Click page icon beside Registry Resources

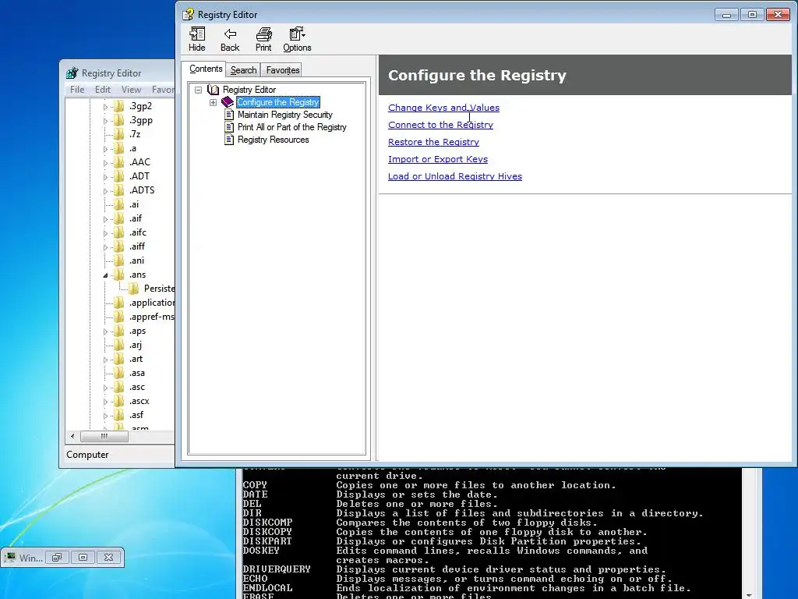tap(229, 140)
